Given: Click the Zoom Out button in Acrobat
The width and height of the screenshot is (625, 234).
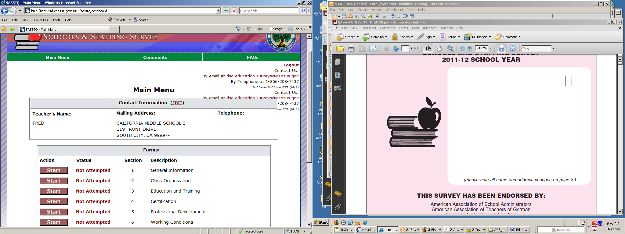Looking at the screenshot, I should click(462, 48).
